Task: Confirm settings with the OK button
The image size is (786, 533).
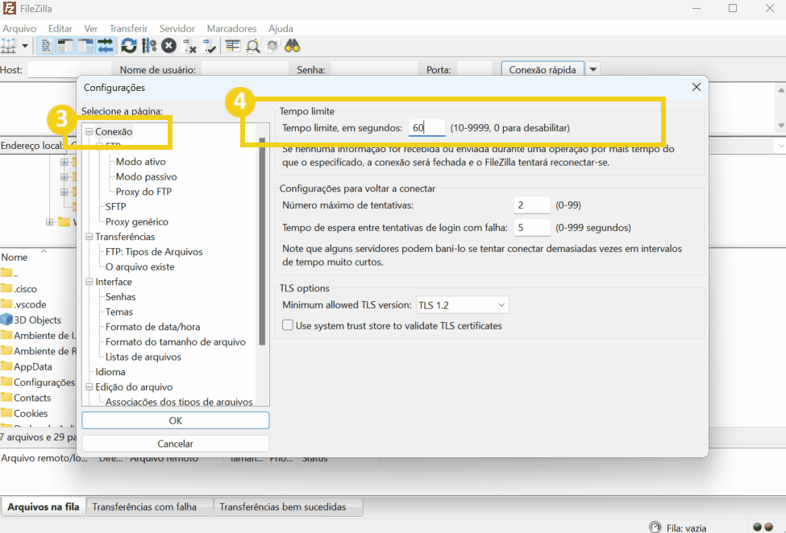Action: click(176, 420)
